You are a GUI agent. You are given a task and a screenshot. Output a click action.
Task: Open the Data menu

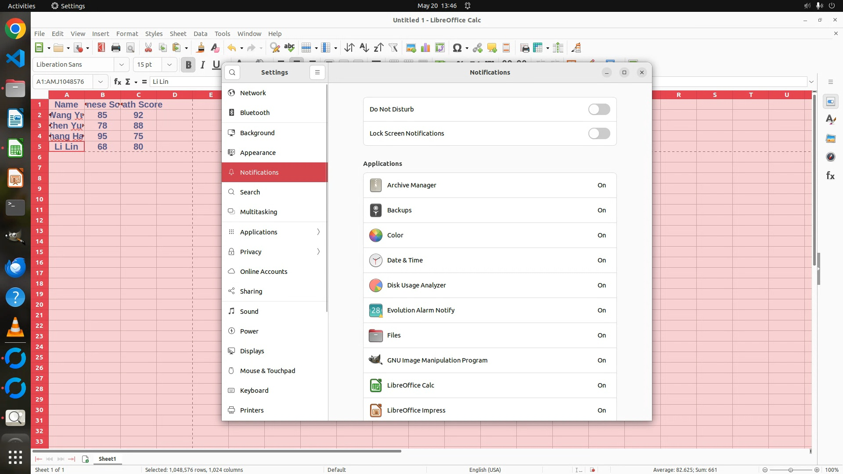click(200, 34)
